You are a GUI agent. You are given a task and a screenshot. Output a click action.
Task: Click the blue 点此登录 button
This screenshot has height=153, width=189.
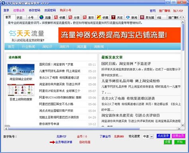(x=163, y=136)
